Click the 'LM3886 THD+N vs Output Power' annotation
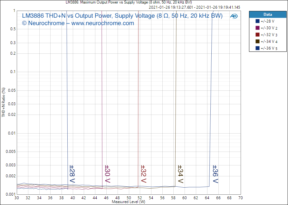 pos(122,16)
